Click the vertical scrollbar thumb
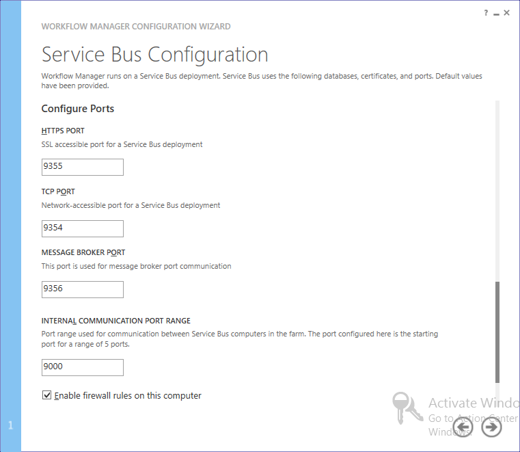 pos(497,332)
